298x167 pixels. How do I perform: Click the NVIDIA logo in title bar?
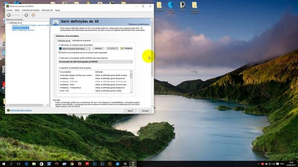click(x=7, y=6)
